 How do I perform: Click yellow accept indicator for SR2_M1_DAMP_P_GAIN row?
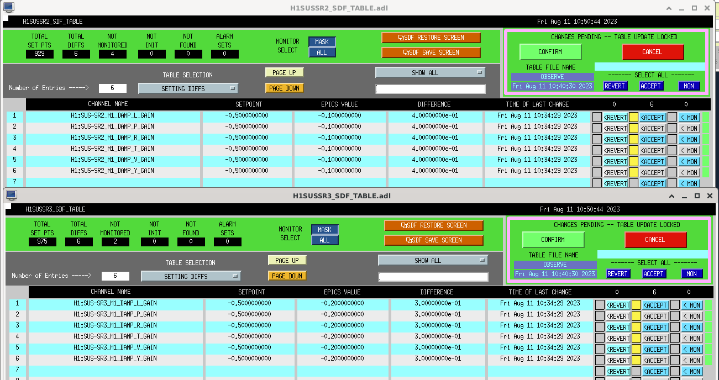[x=633, y=128]
